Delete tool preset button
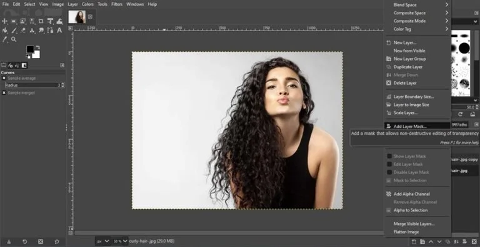The height and width of the screenshot is (247, 480). click(x=41, y=241)
